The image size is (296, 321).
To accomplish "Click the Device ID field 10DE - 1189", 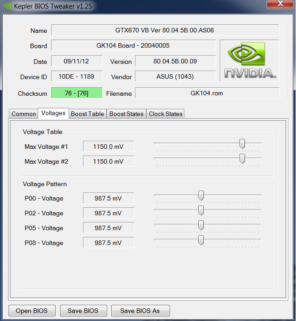I will [x=77, y=76].
